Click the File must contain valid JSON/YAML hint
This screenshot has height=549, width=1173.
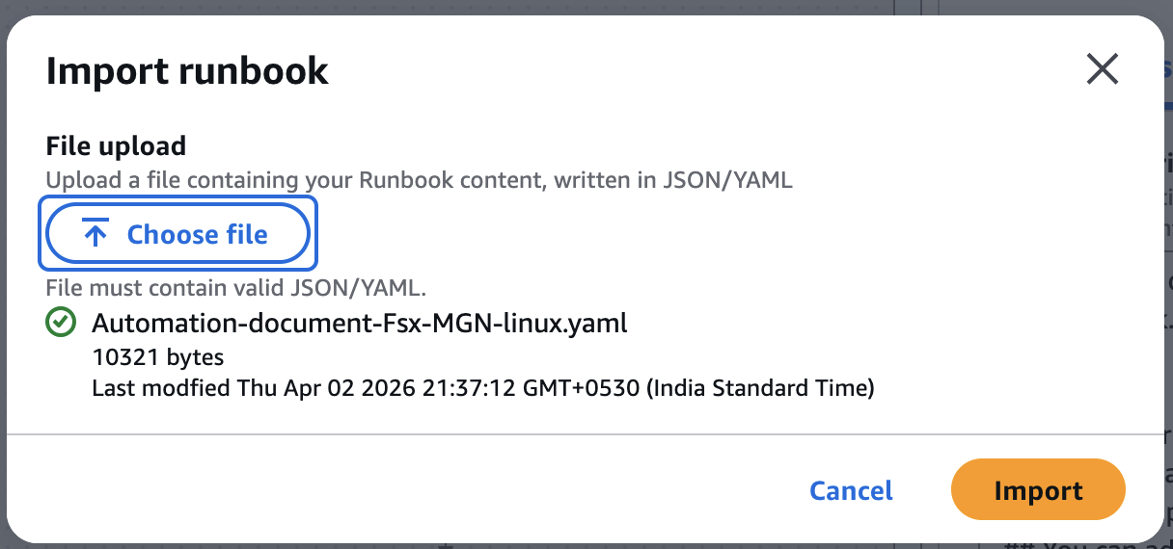click(236, 287)
